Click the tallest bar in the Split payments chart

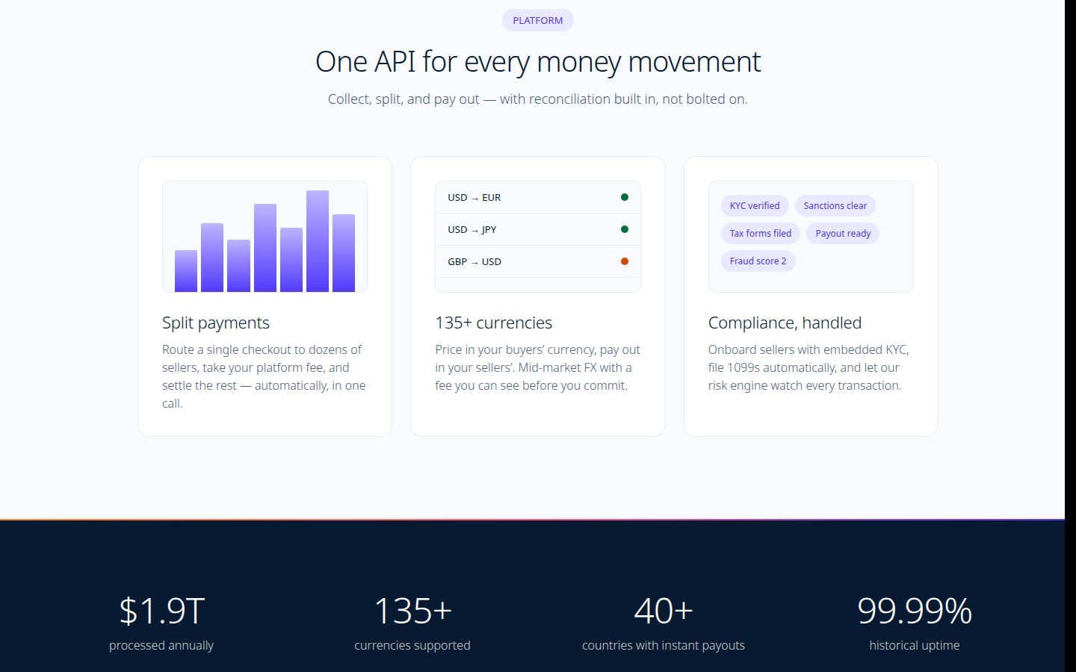pyautogui.click(x=318, y=240)
